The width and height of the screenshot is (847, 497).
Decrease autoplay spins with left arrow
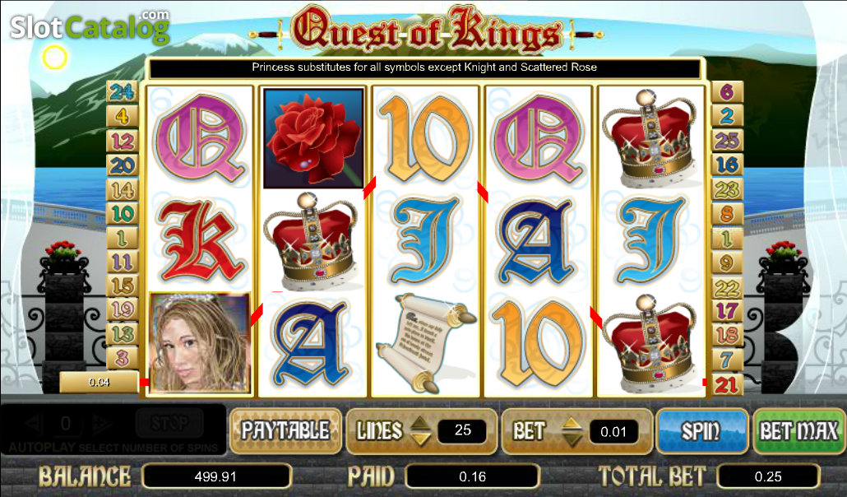pyautogui.click(x=34, y=424)
